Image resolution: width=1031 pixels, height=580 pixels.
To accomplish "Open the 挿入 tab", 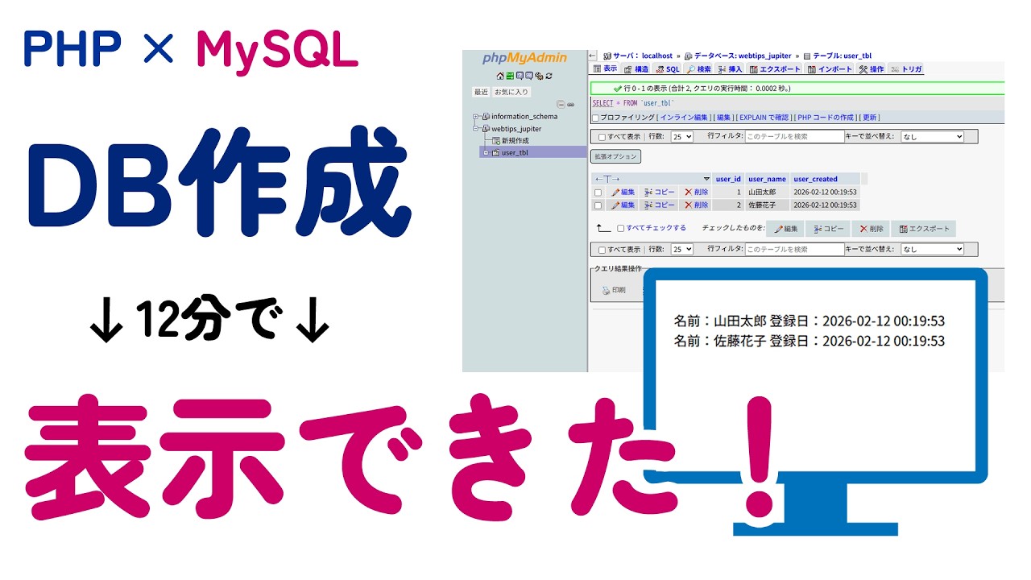I will point(730,69).
